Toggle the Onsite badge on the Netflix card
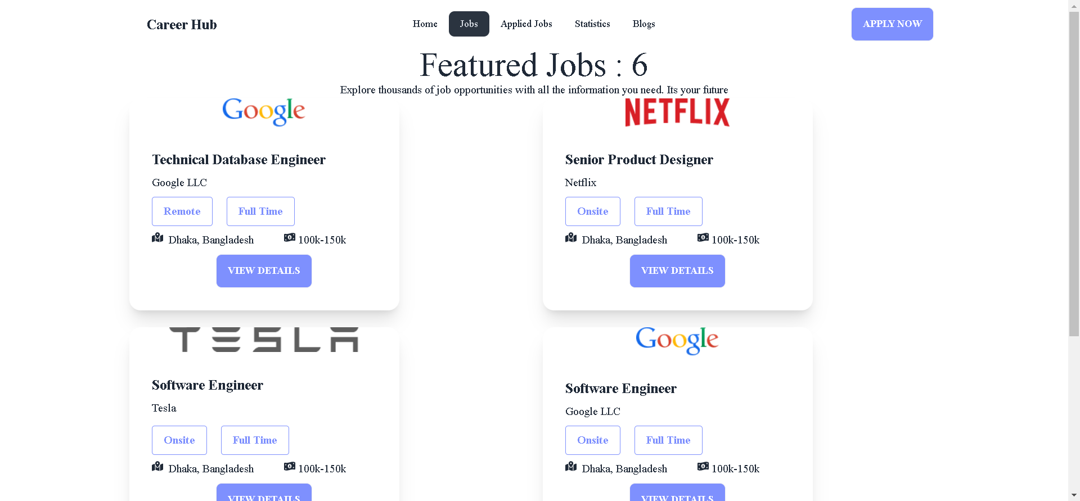The image size is (1080, 501). click(592, 211)
